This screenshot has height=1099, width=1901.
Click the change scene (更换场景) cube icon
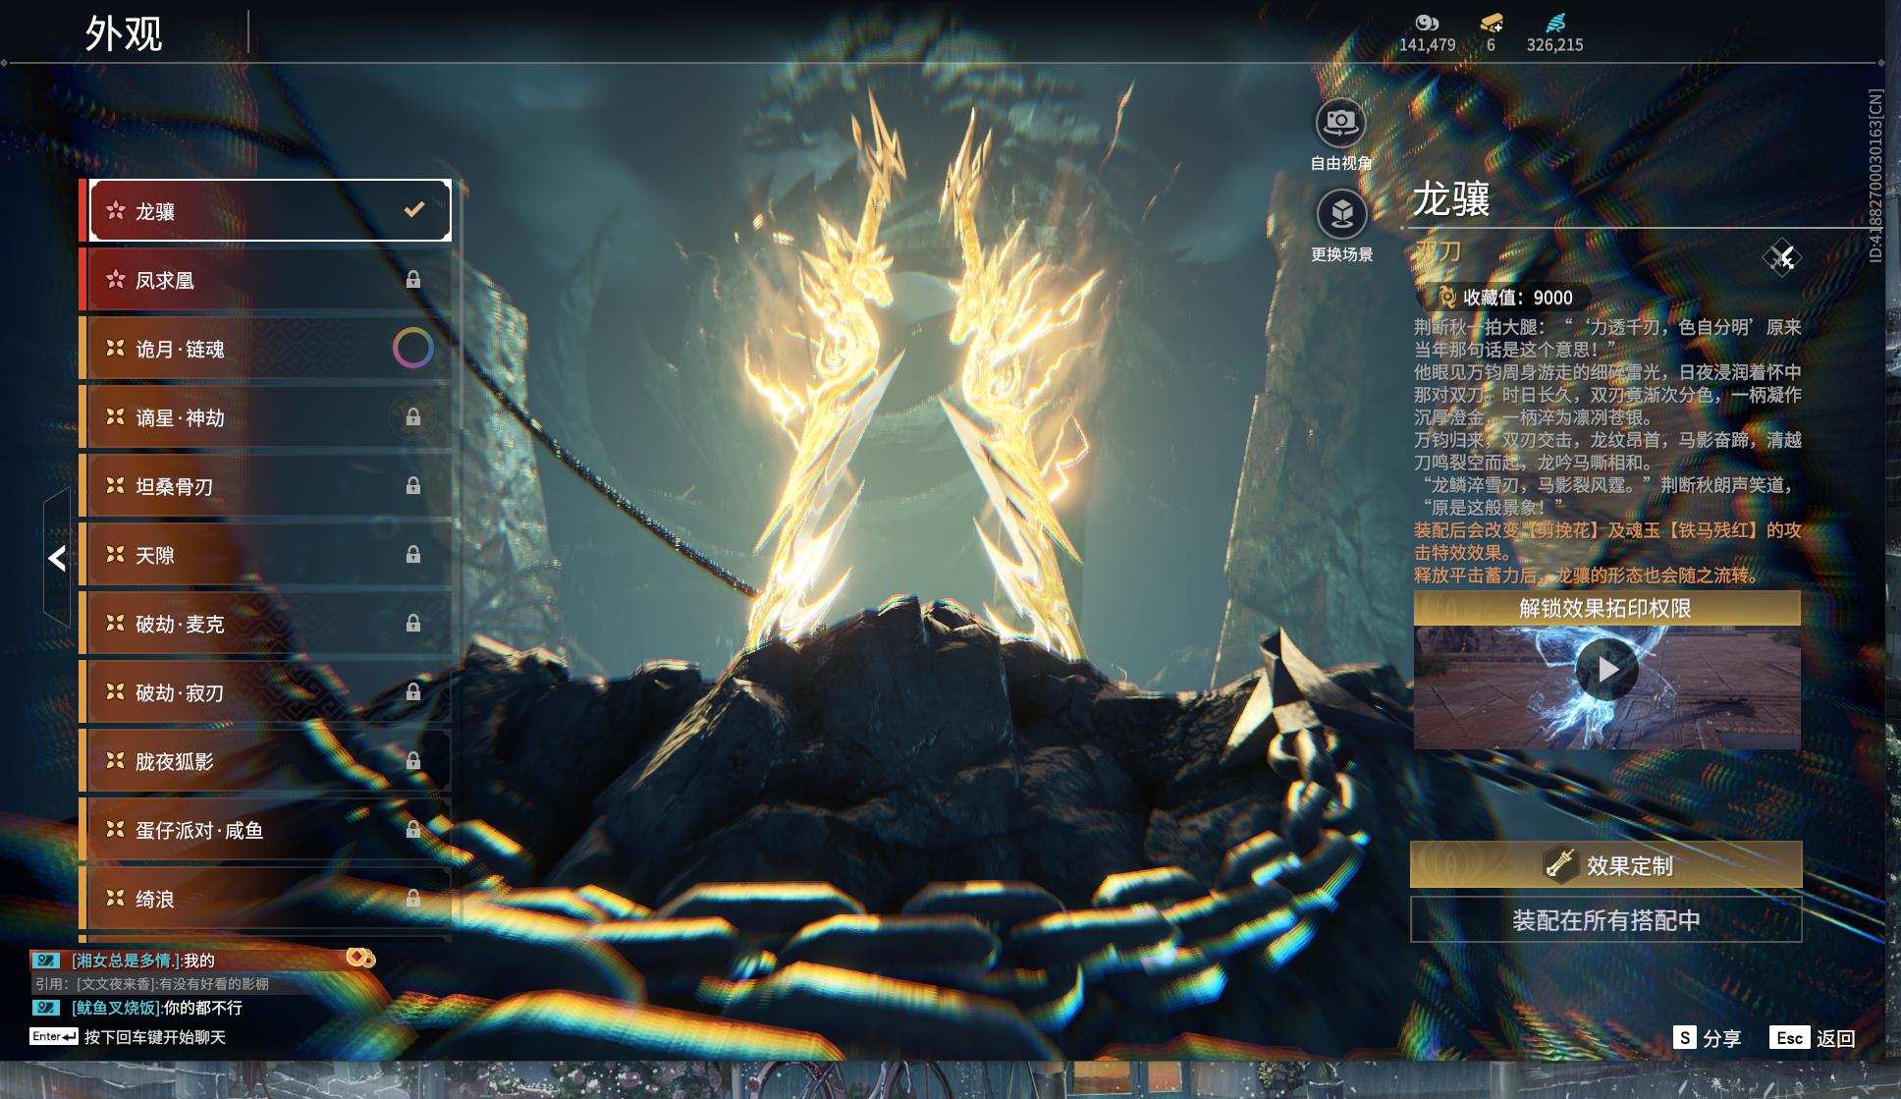coord(1341,213)
